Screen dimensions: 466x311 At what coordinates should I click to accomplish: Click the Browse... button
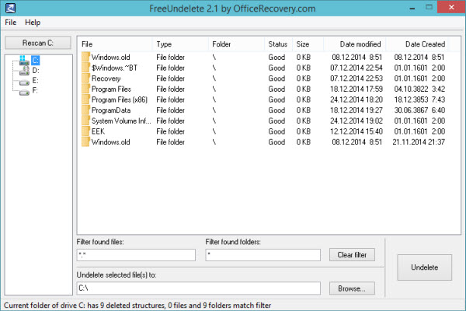click(352, 288)
